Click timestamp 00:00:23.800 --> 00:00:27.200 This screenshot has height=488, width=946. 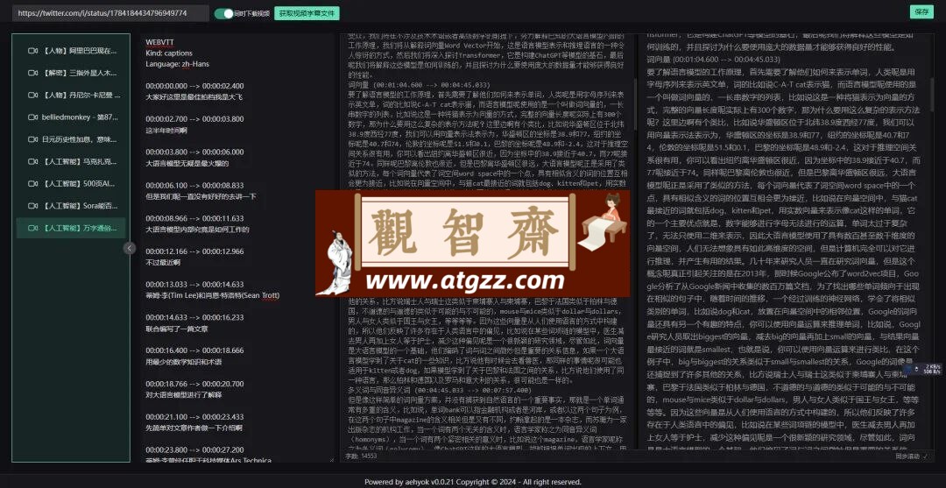[194, 450]
